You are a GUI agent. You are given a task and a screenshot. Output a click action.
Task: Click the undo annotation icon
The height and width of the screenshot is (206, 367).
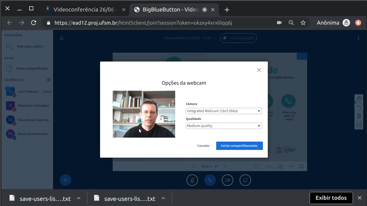(x=359, y=108)
